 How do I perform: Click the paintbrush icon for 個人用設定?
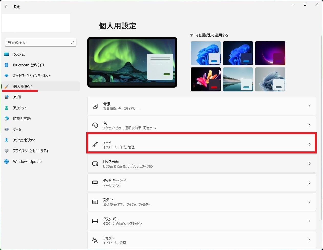7,87
